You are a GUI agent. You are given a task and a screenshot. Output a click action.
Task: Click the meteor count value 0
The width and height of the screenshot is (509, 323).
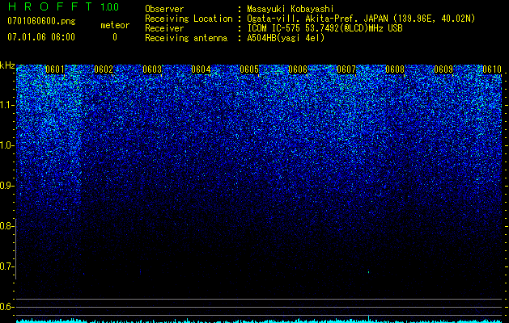pos(115,37)
